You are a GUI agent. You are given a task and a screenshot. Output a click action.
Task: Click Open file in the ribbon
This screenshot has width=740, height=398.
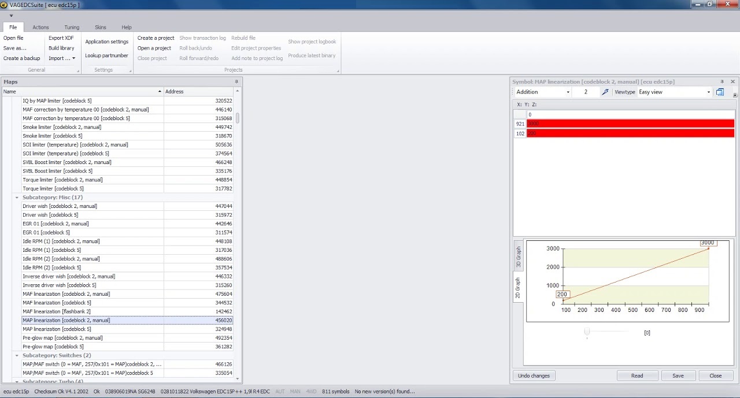pyautogui.click(x=13, y=38)
